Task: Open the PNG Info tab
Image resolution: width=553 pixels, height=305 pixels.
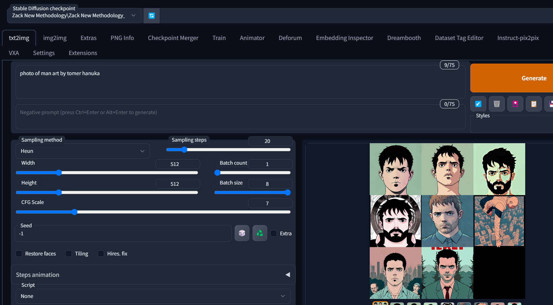Action: [122, 38]
